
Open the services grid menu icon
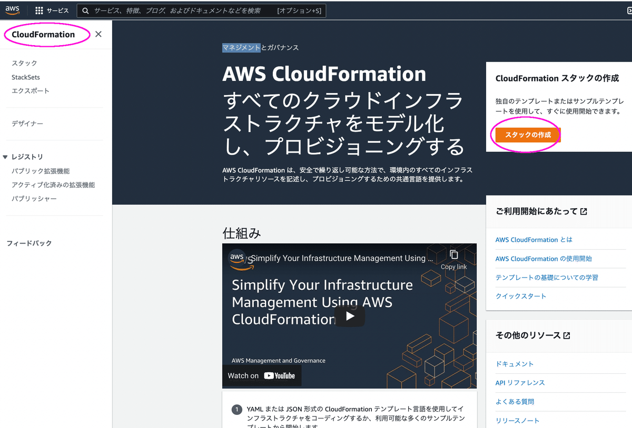pyautogui.click(x=39, y=11)
